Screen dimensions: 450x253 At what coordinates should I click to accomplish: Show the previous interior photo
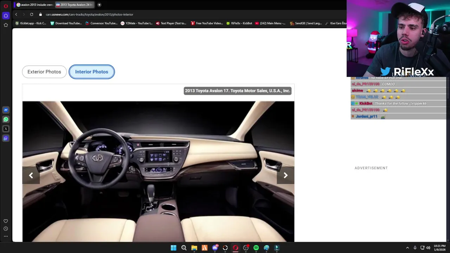coord(31,175)
